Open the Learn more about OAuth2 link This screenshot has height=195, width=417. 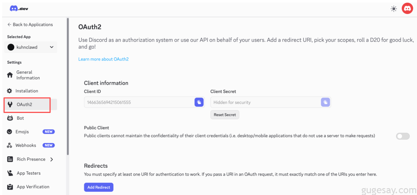(103, 59)
